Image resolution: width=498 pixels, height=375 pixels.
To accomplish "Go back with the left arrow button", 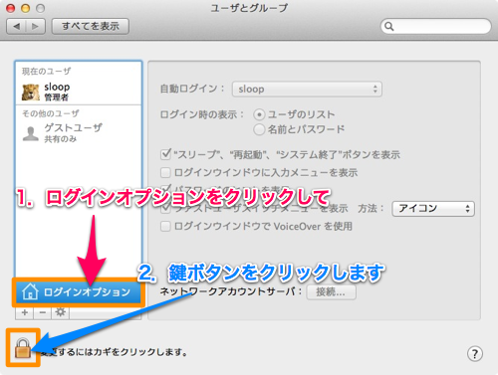I will point(16,26).
